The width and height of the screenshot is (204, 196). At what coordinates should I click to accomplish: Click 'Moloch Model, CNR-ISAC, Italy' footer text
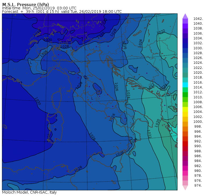30,192
